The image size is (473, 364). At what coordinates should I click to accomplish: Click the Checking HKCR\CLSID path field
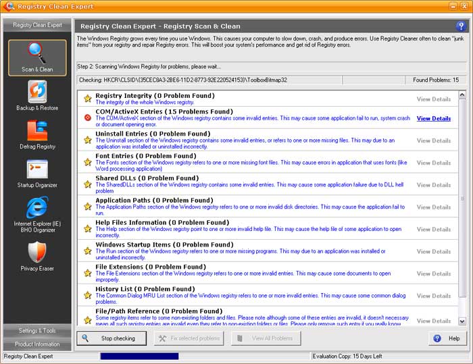tap(209, 80)
